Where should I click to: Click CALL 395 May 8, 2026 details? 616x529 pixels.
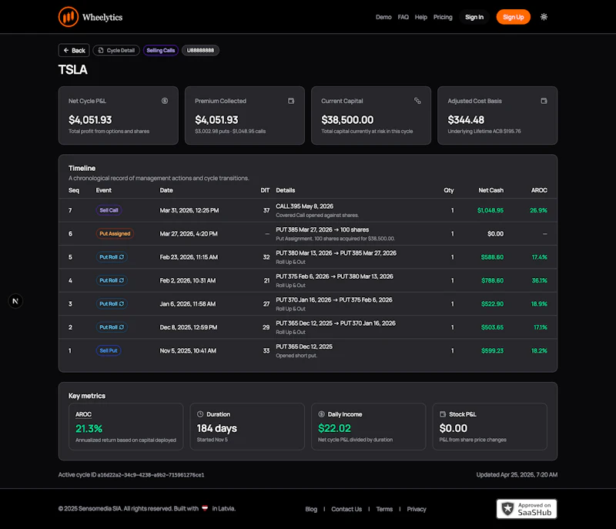tap(304, 206)
